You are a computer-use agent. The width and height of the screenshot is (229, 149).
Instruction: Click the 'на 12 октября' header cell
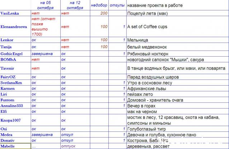(x=74, y=5)
